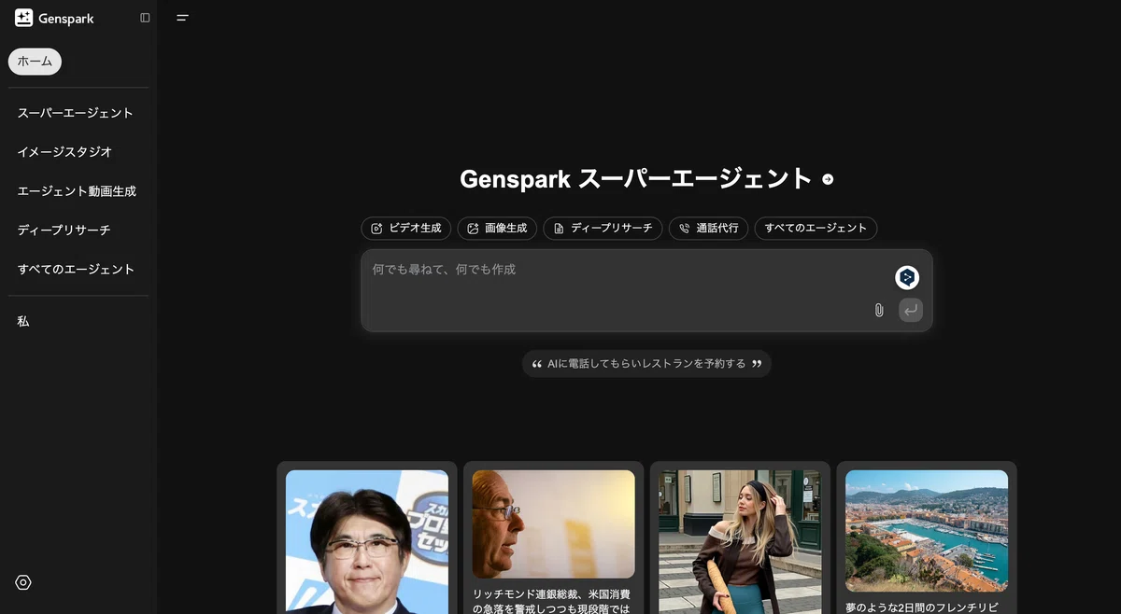1121x614 pixels.
Task: Open the リッチモンド連銀総裁 news card image
Action: click(x=554, y=523)
